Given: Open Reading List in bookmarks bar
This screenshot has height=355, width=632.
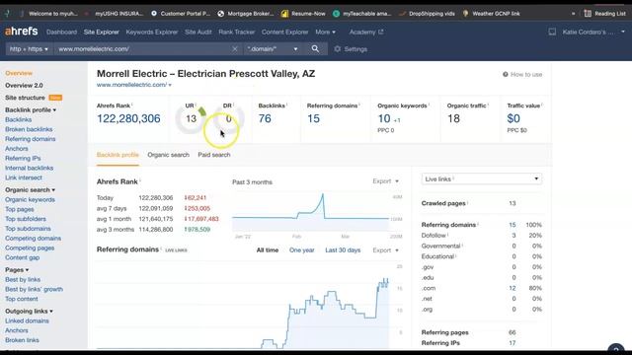Looking at the screenshot, I should 604,14.
